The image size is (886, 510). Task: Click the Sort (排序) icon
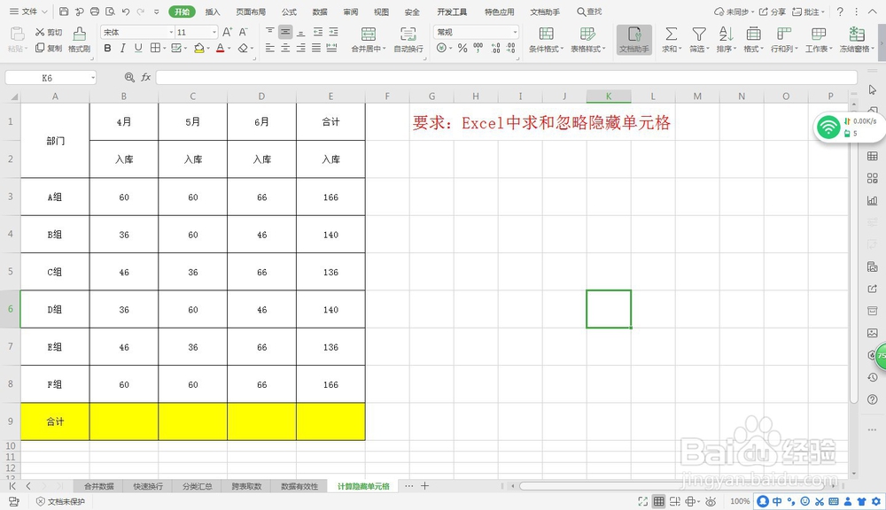pyautogui.click(x=727, y=34)
